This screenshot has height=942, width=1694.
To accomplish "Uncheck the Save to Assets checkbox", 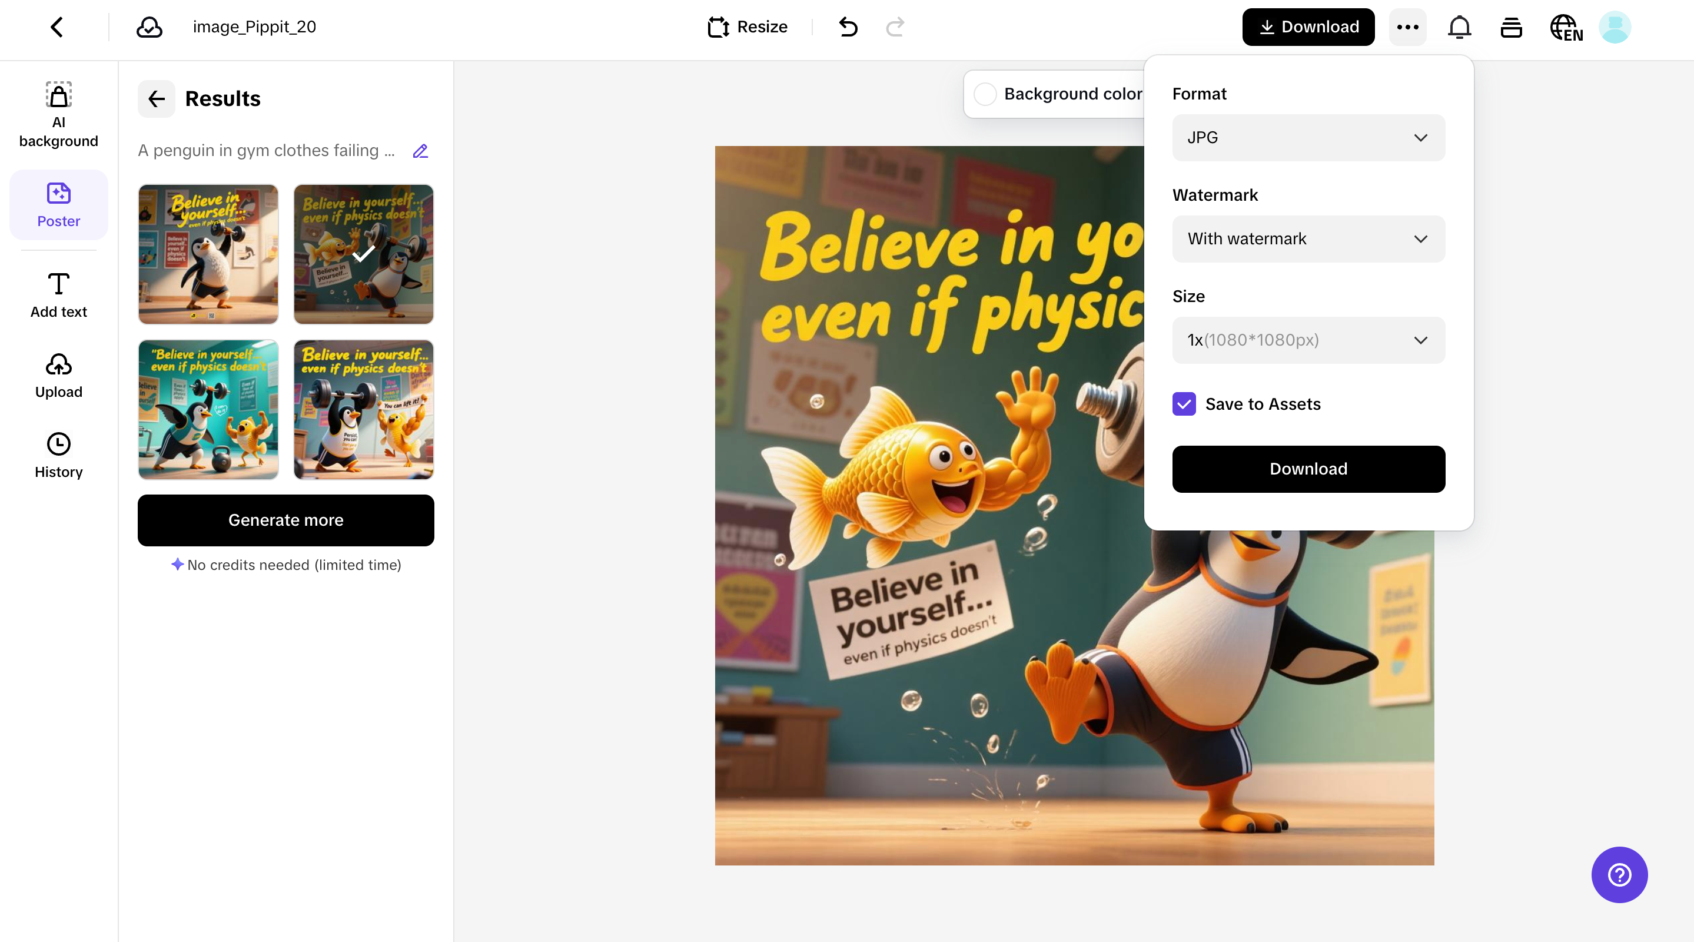I will (x=1184, y=404).
